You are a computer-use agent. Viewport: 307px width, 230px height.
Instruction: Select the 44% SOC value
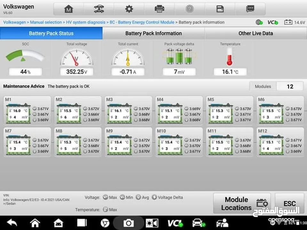[26, 72]
